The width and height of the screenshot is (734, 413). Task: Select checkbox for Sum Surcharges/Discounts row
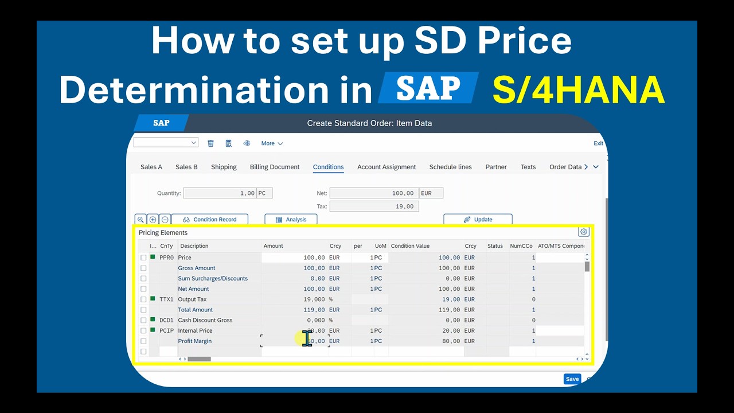(143, 278)
